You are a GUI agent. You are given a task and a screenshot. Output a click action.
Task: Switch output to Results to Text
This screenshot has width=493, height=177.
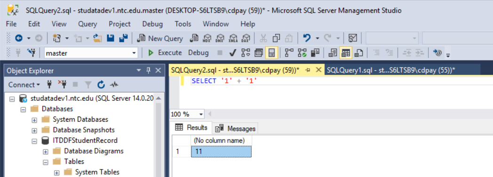point(333,53)
